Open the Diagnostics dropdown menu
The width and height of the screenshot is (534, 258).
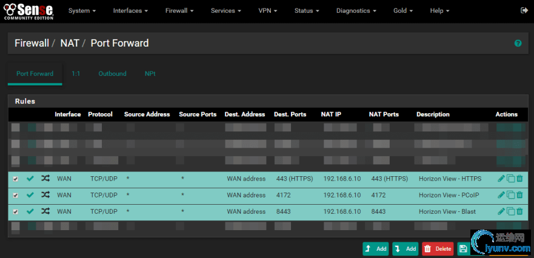pos(356,10)
